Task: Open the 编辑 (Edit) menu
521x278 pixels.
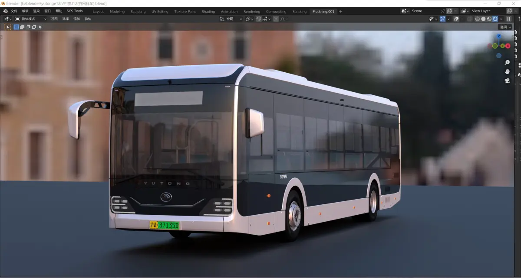Action: pos(26,11)
